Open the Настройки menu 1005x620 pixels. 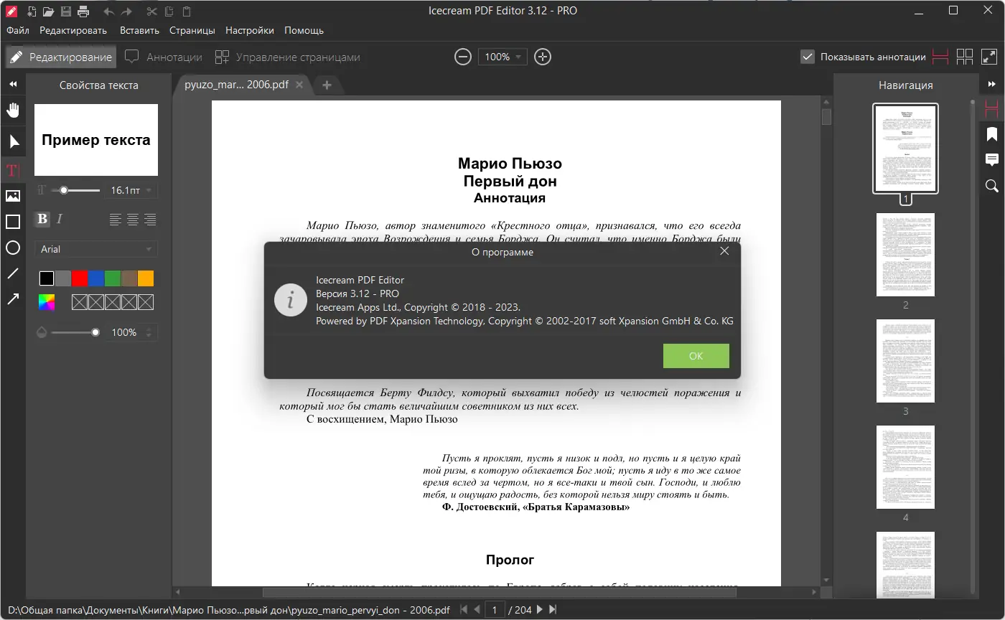pyautogui.click(x=250, y=31)
